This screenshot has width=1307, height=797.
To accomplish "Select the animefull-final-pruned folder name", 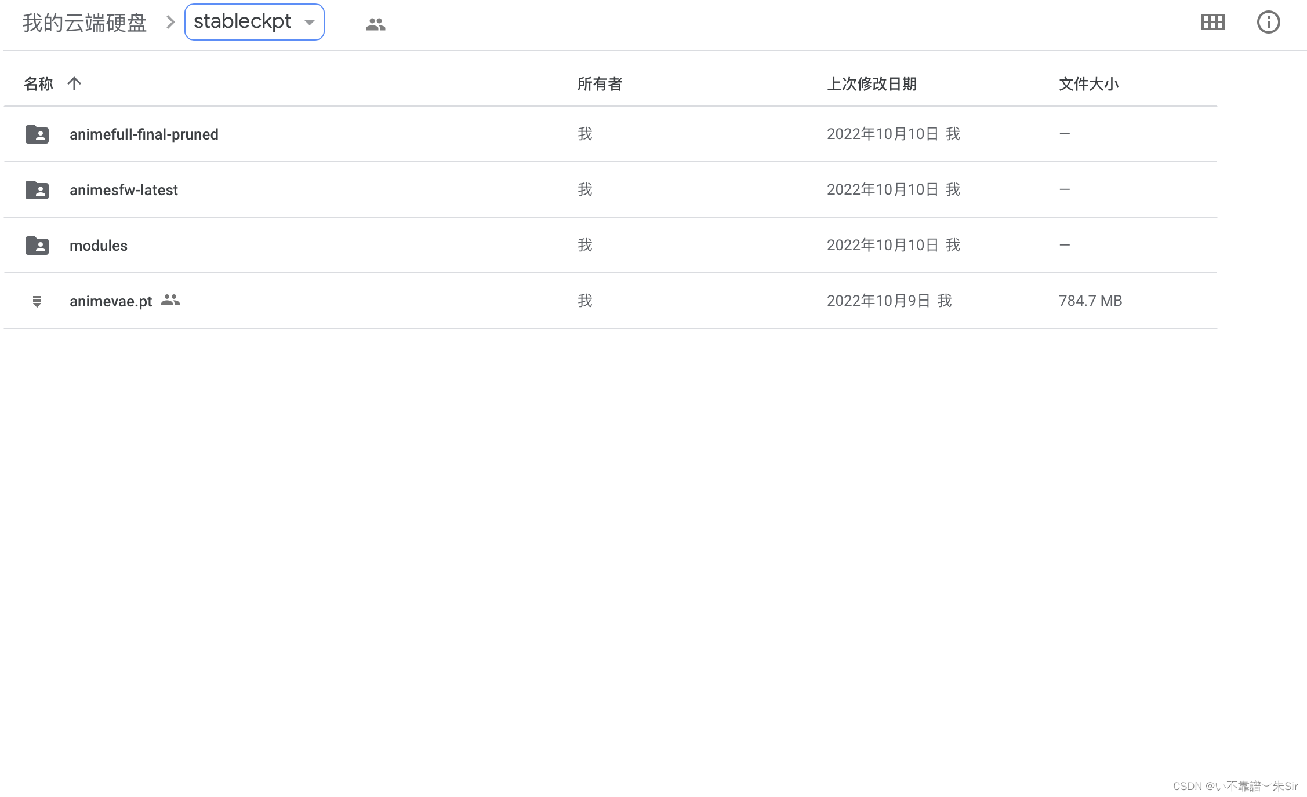I will click(x=144, y=134).
